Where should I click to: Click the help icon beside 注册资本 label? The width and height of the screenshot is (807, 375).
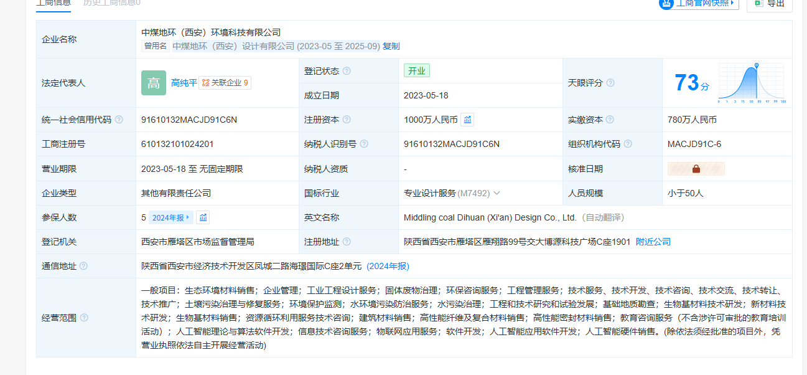pyautogui.click(x=347, y=120)
